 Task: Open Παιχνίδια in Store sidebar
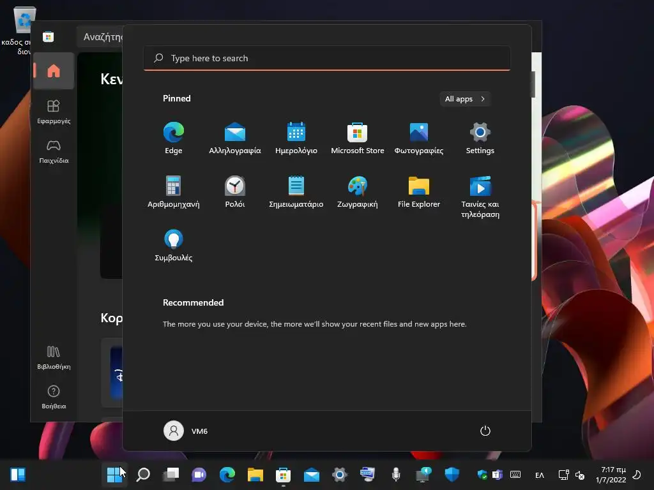coord(54,151)
